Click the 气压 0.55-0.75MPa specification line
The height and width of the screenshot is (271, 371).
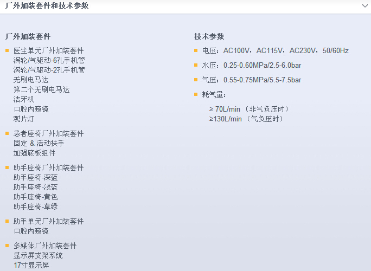point(252,80)
